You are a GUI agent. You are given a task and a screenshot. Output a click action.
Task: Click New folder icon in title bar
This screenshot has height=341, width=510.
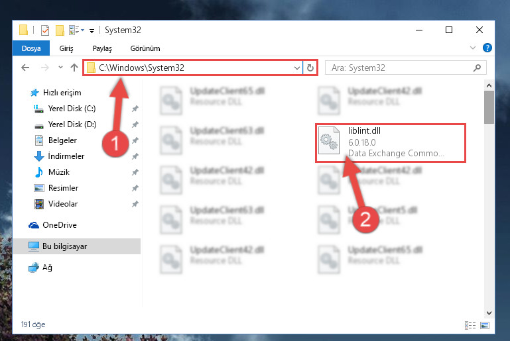[60, 30]
